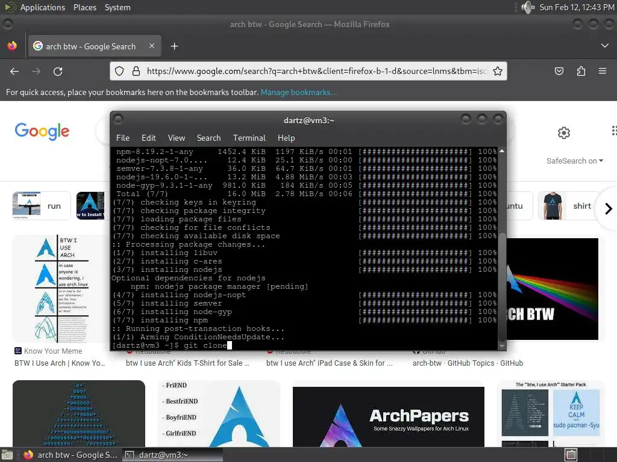Viewport: 617px width, 462px height.
Task: Open System menu in top panel
Action: pyautogui.click(x=117, y=7)
